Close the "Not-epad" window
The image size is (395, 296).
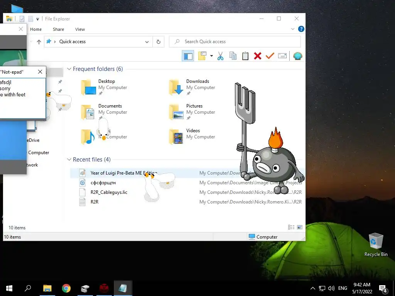point(40,72)
